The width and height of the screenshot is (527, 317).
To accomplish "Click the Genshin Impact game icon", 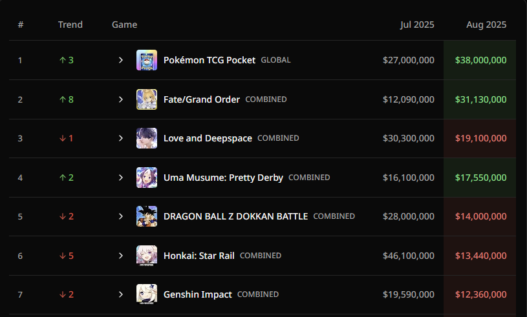I will coord(147,294).
